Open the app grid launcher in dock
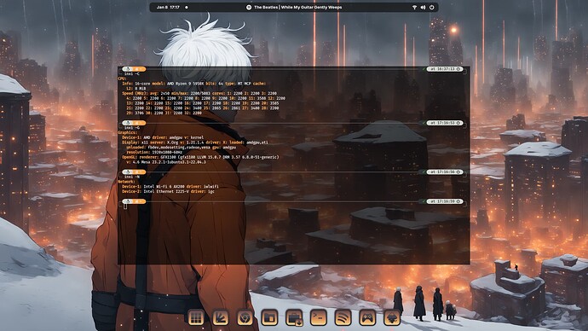Screen dimensions: 588x331 click(x=196, y=318)
